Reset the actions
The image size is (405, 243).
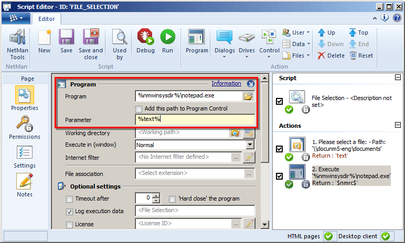click(x=361, y=56)
